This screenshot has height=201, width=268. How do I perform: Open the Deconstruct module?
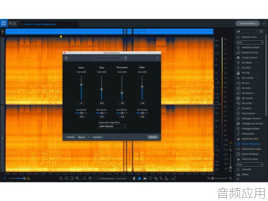246,113
